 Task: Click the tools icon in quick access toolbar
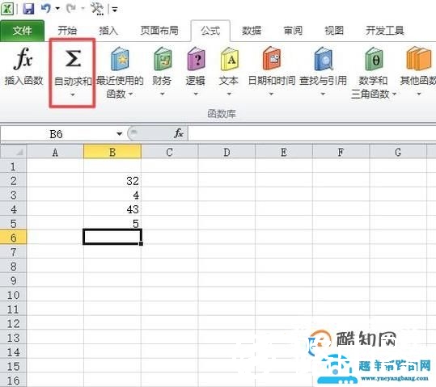(97, 8)
